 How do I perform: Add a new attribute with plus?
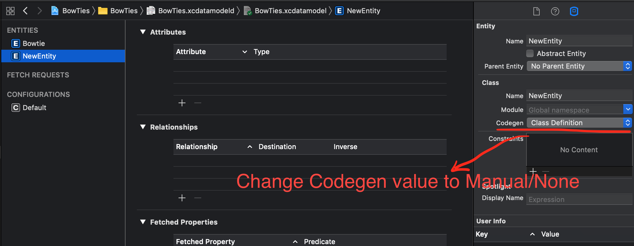tap(182, 103)
